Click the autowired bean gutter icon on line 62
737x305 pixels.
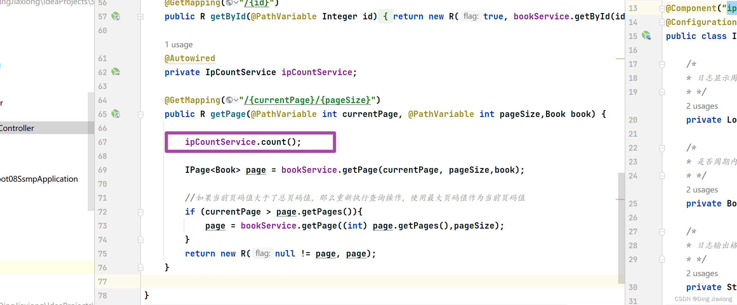(x=116, y=72)
